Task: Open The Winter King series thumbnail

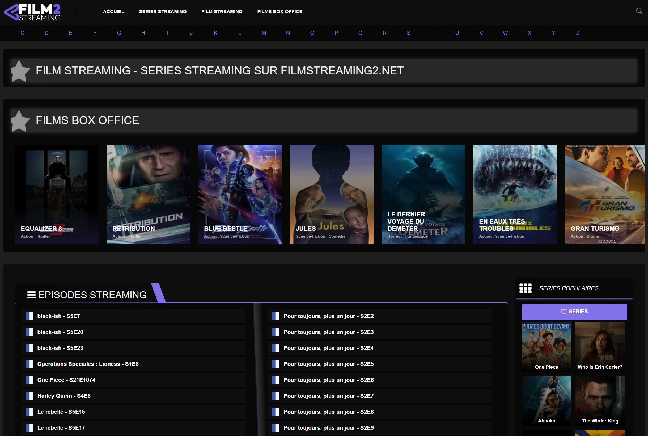Action: tap(600, 401)
